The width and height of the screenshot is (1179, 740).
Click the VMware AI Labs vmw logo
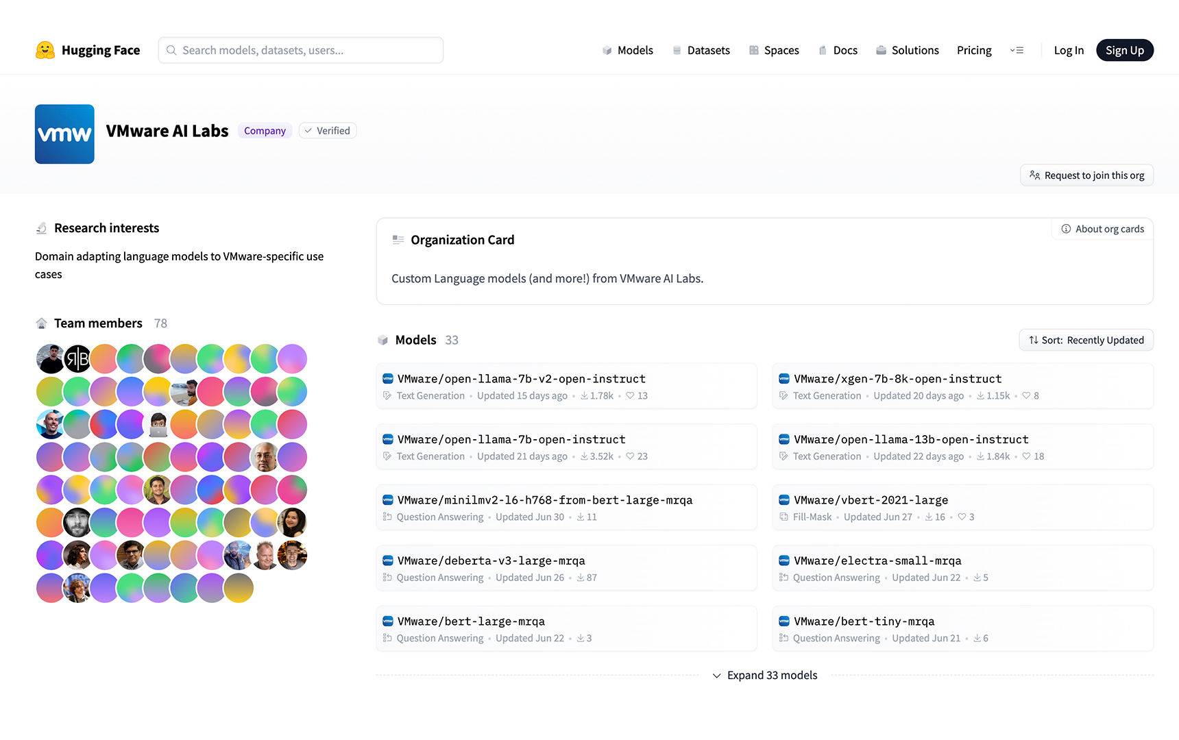point(64,134)
